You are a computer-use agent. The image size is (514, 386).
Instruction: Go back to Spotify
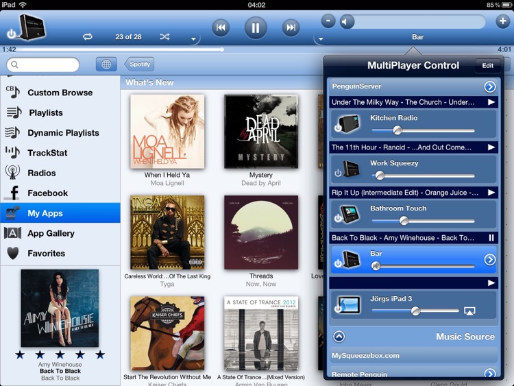coord(139,64)
